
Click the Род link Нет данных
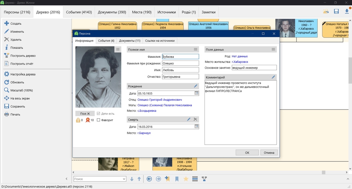click(x=240, y=56)
